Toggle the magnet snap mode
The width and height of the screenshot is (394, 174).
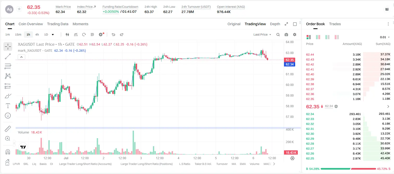(8, 152)
